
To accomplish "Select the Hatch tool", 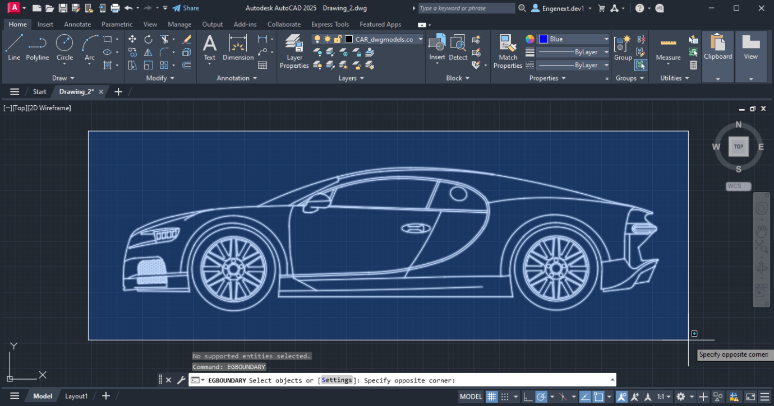I will coord(108,65).
